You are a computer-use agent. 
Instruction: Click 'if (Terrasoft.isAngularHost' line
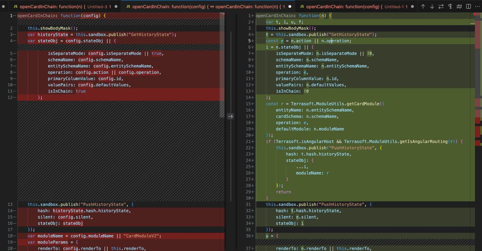(364, 141)
